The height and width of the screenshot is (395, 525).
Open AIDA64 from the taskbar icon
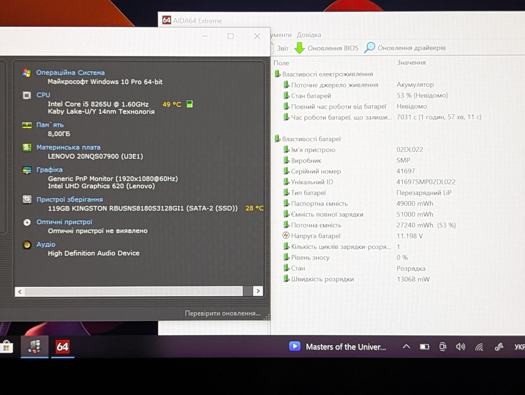click(62, 347)
